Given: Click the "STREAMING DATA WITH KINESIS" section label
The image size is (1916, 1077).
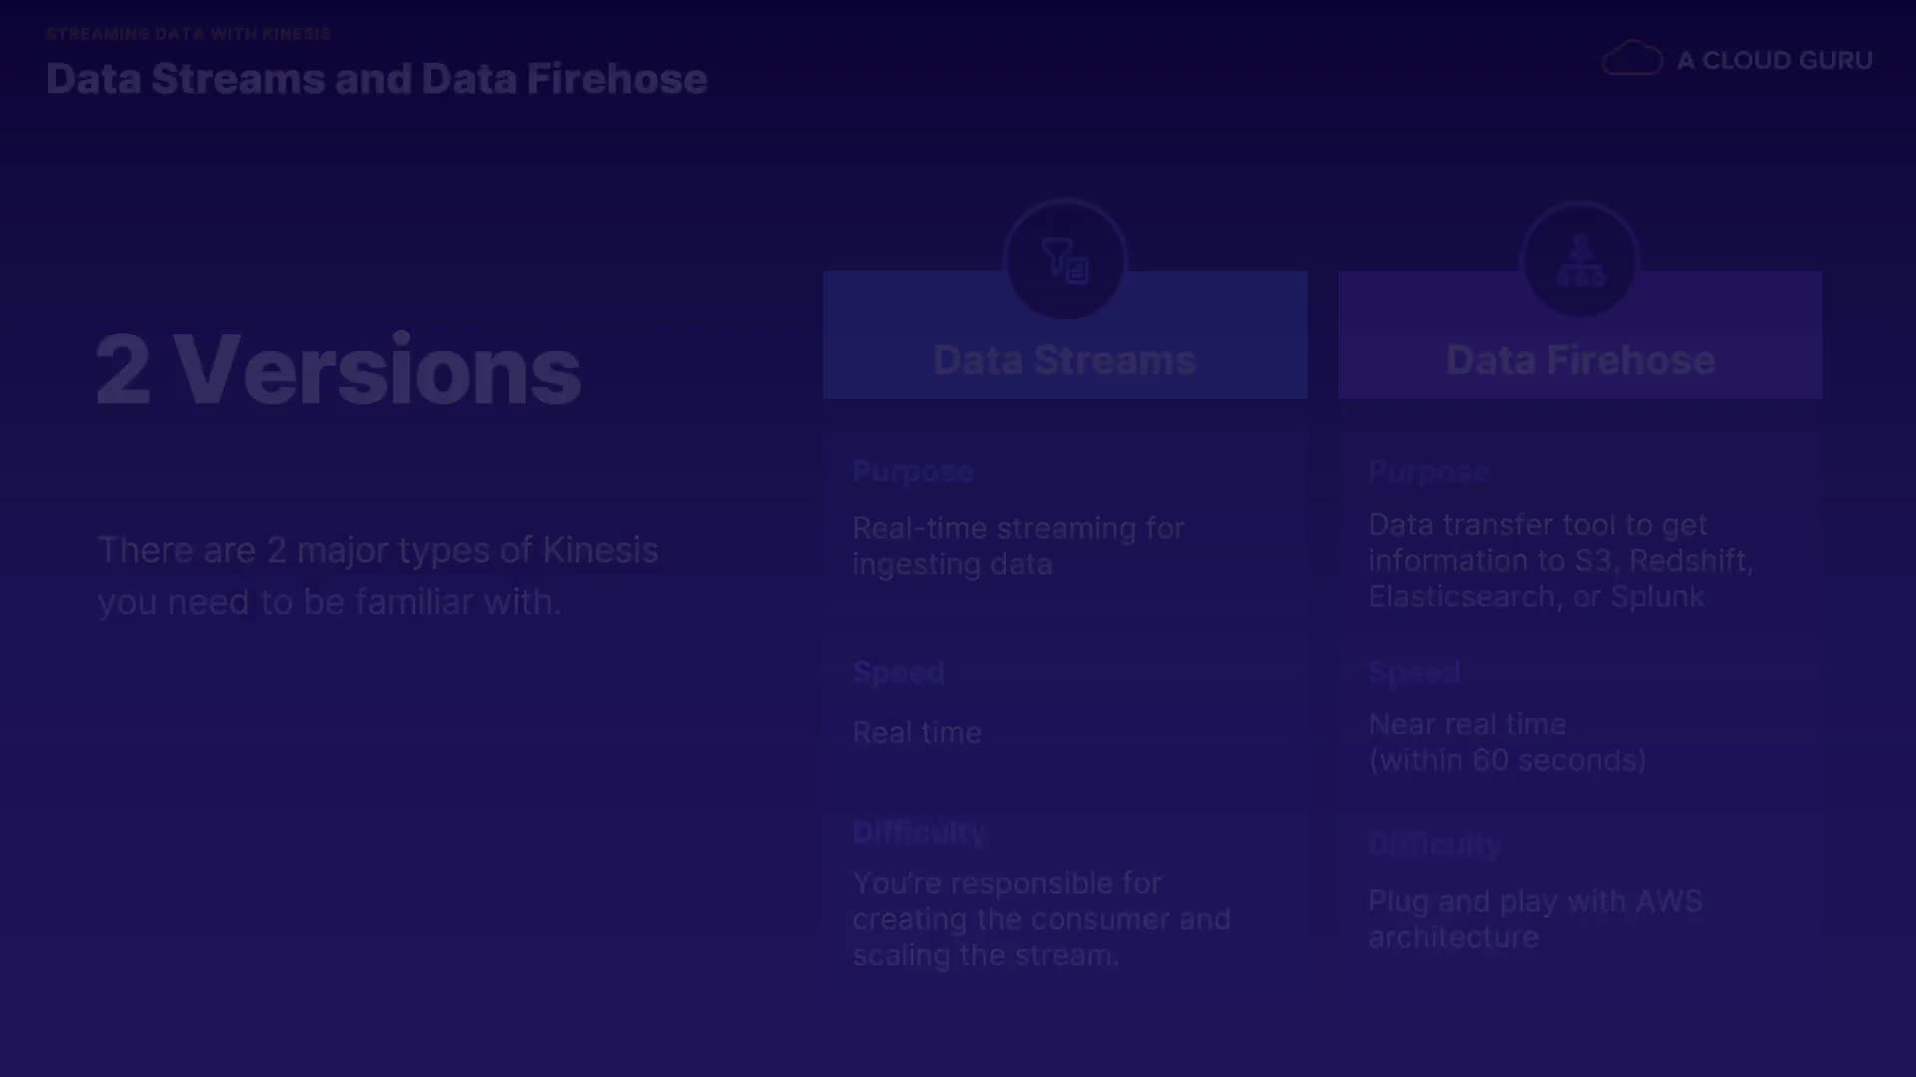Looking at the screenshot, I should [x=189, y=34].
